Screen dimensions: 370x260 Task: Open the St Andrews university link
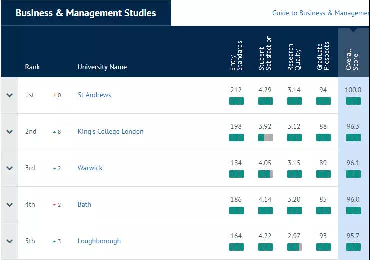pos(94,95)
